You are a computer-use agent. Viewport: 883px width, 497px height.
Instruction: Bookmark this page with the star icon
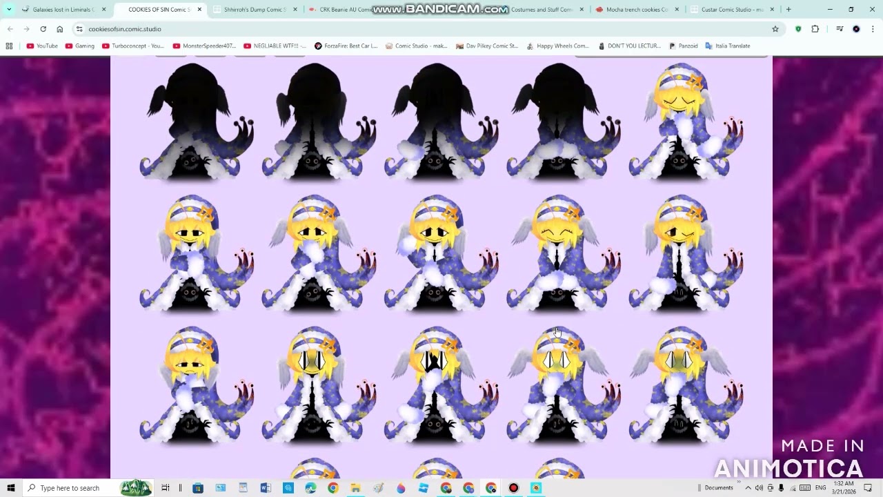pyautogui.click(x=775, y=29)
